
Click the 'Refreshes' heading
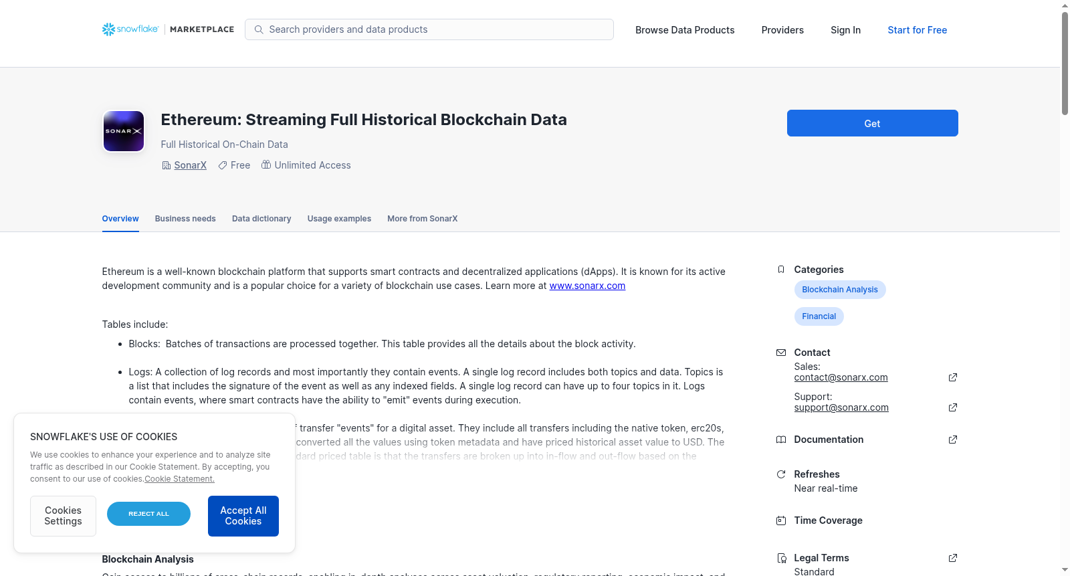tap(817, 474)
